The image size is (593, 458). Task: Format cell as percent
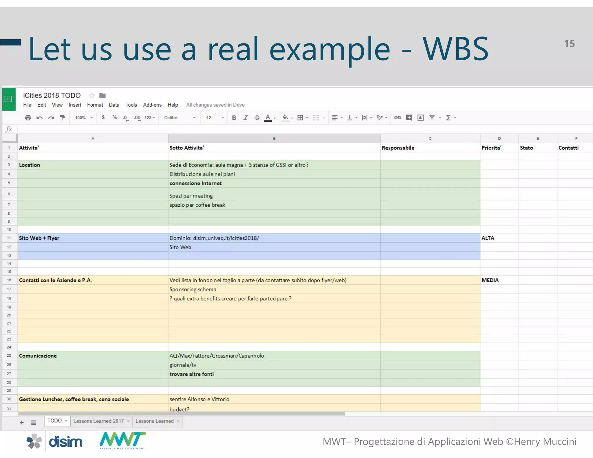(x=115, y=118)
